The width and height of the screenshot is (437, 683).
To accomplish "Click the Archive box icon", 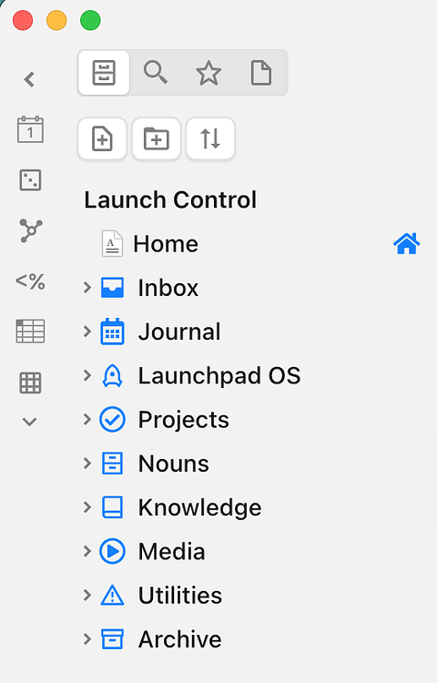I will coord(112,639).
